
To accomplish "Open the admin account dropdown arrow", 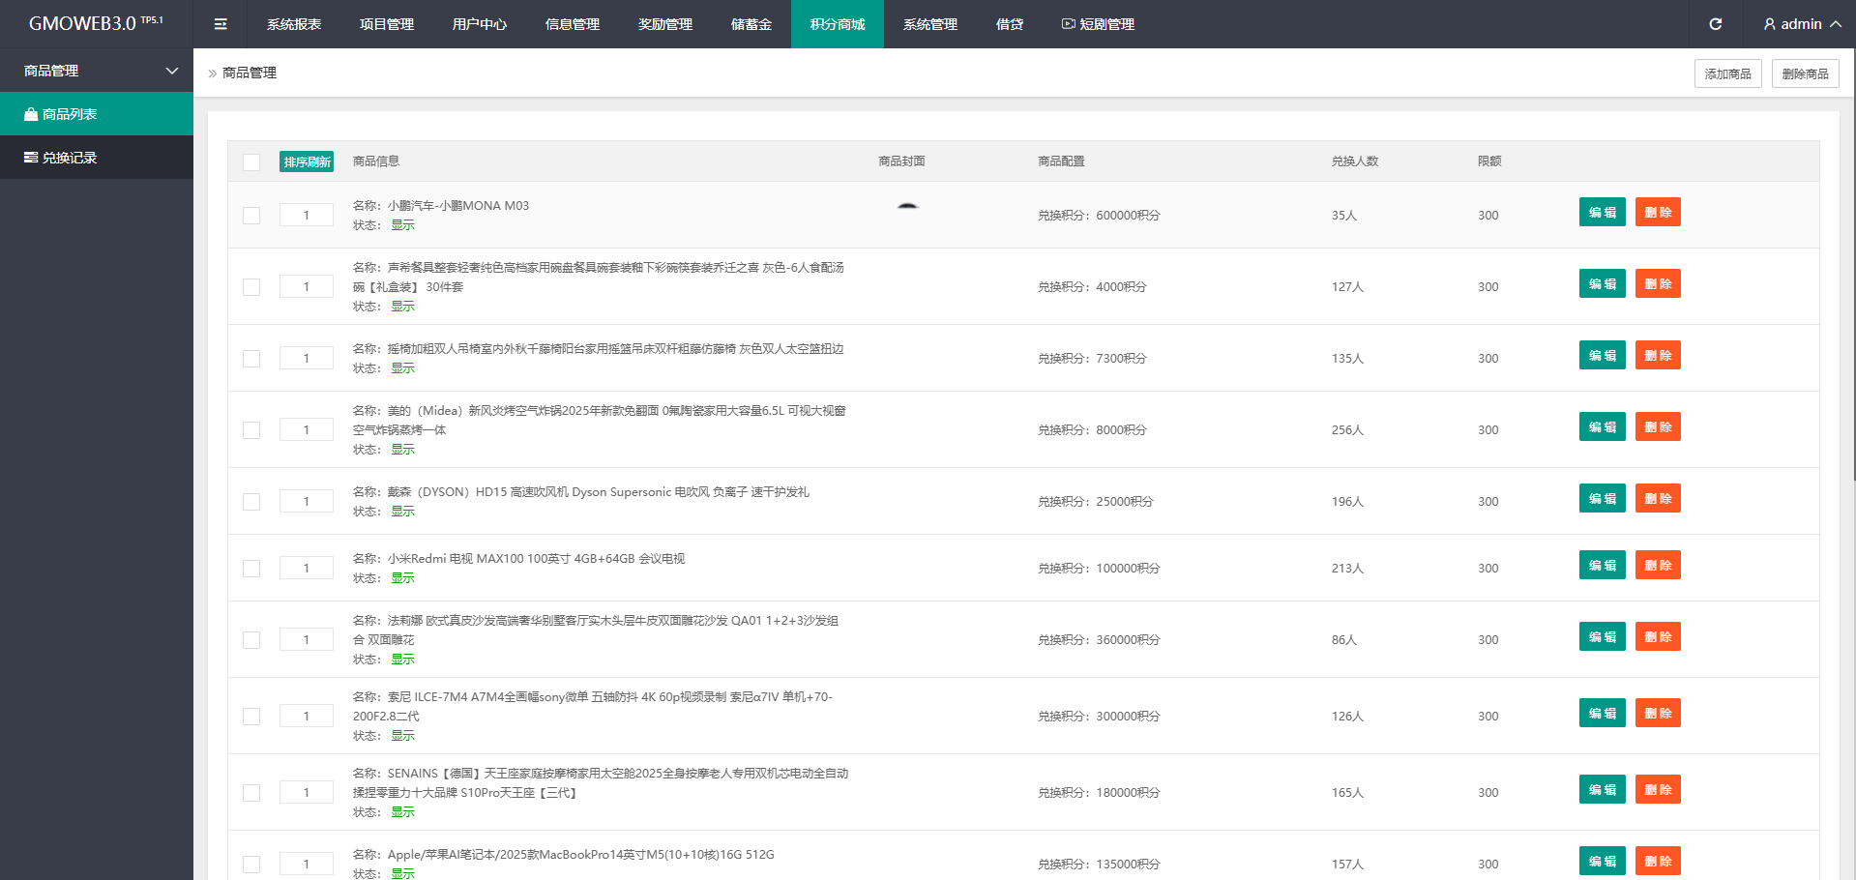I will click(x=1835, y=24).
